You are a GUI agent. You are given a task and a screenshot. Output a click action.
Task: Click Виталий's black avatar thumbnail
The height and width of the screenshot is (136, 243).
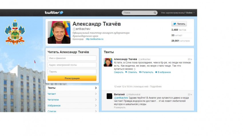pos(109,96)
